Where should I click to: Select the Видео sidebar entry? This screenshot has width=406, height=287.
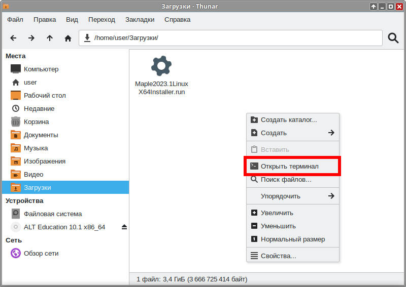click(65, 174)
